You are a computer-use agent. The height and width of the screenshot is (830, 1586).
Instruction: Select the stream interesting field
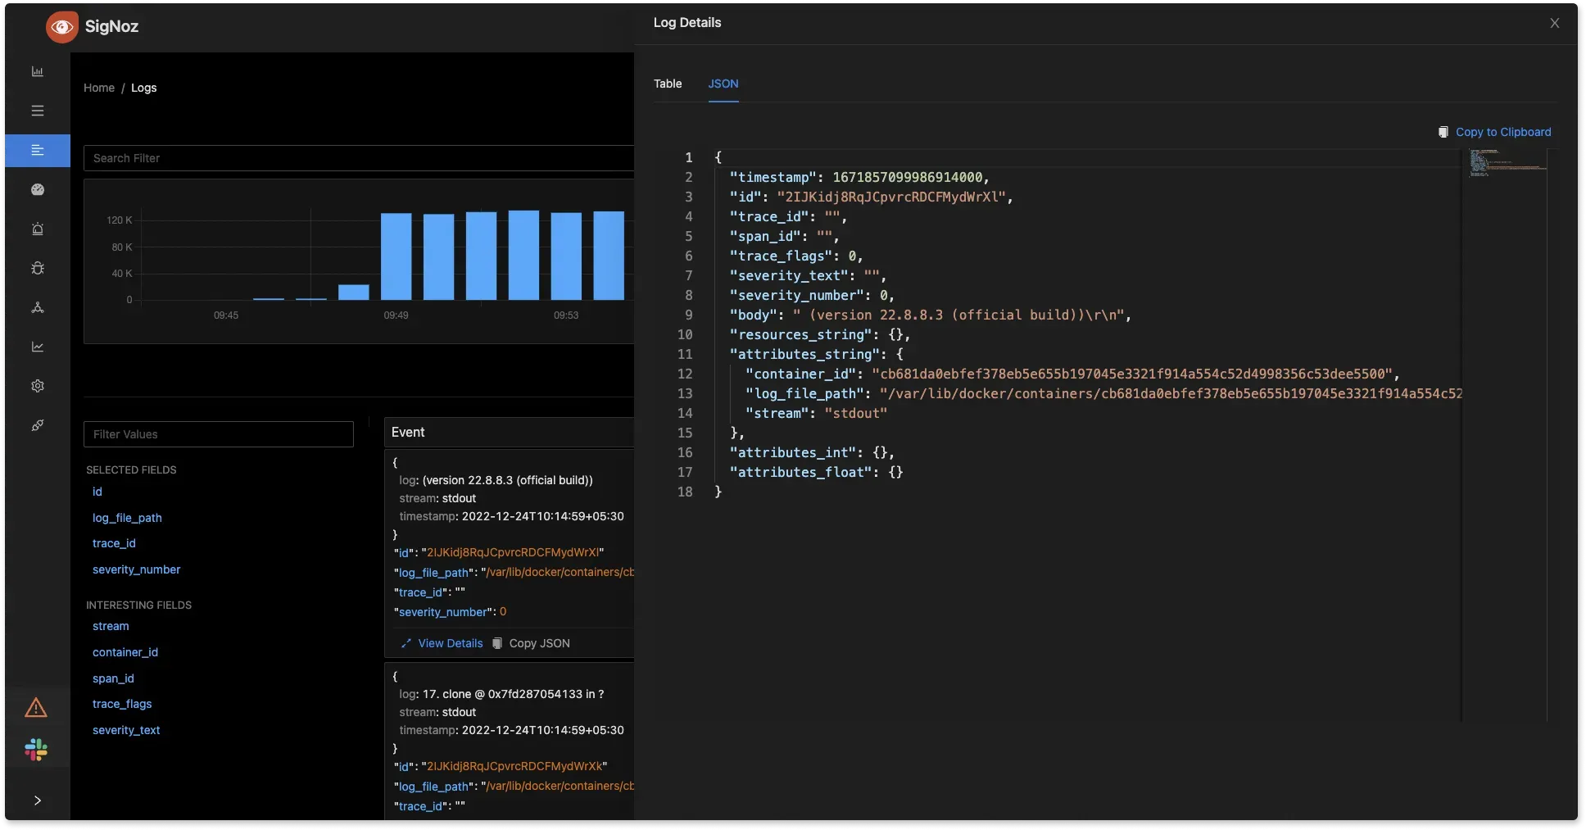111,626
